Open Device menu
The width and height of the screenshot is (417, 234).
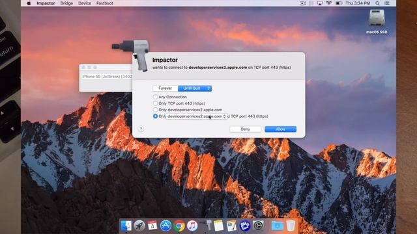(x=85, y=3)
